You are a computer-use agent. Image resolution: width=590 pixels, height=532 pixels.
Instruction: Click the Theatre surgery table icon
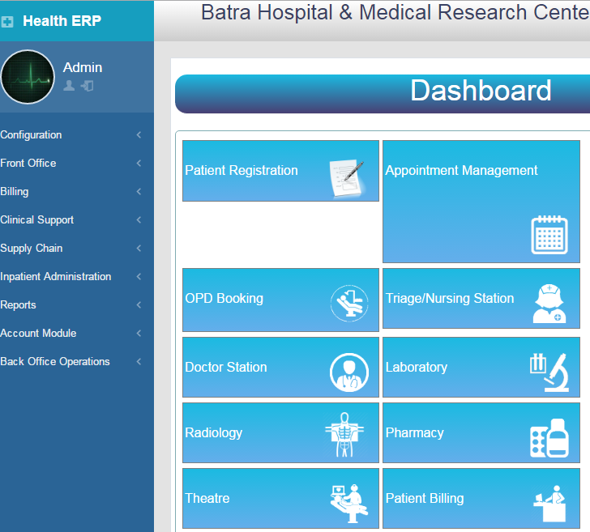click(348, 504)
